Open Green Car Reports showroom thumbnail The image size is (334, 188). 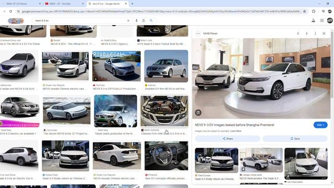[x=65, y=66]
